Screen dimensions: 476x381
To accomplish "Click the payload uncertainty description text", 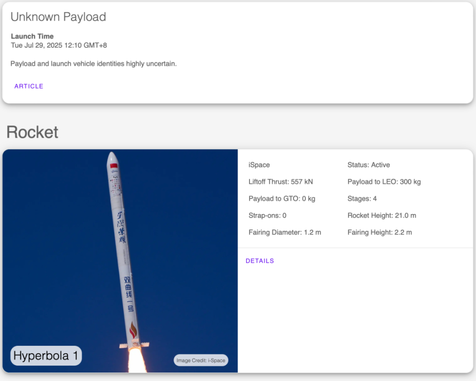I will point(94,64).
